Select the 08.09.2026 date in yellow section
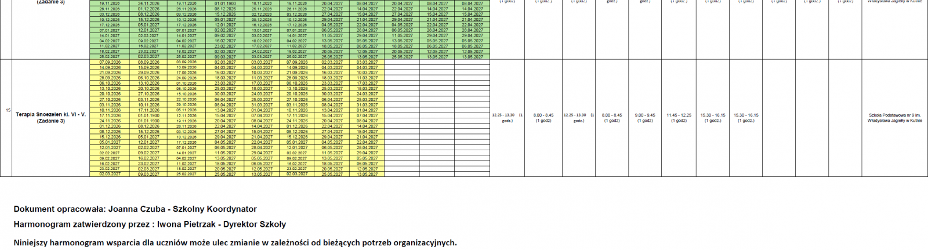 coord(148,62)
